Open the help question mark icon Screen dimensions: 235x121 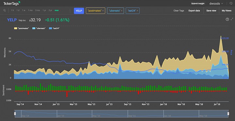point(227,19)
